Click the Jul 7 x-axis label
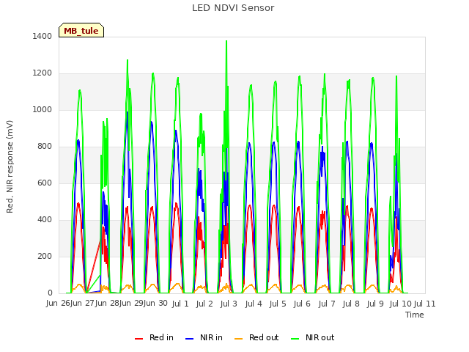The width and height of the screenshot is (469, 352). click(327, 304)
